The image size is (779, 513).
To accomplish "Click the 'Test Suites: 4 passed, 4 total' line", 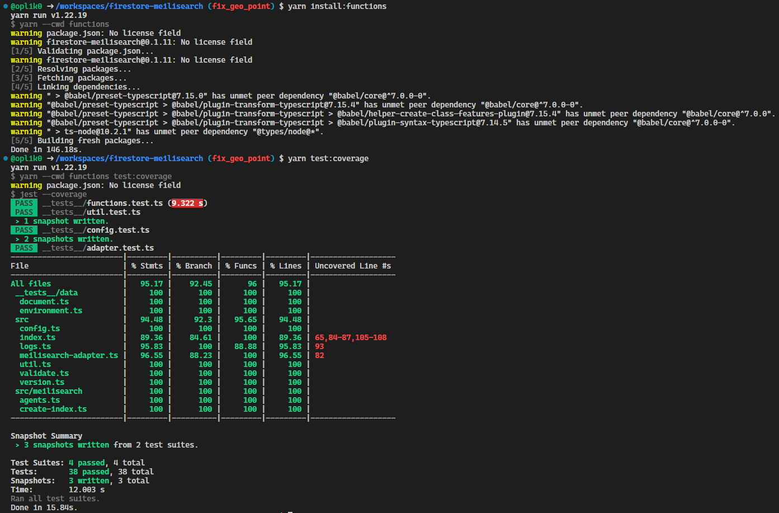I will pos(78,463).
